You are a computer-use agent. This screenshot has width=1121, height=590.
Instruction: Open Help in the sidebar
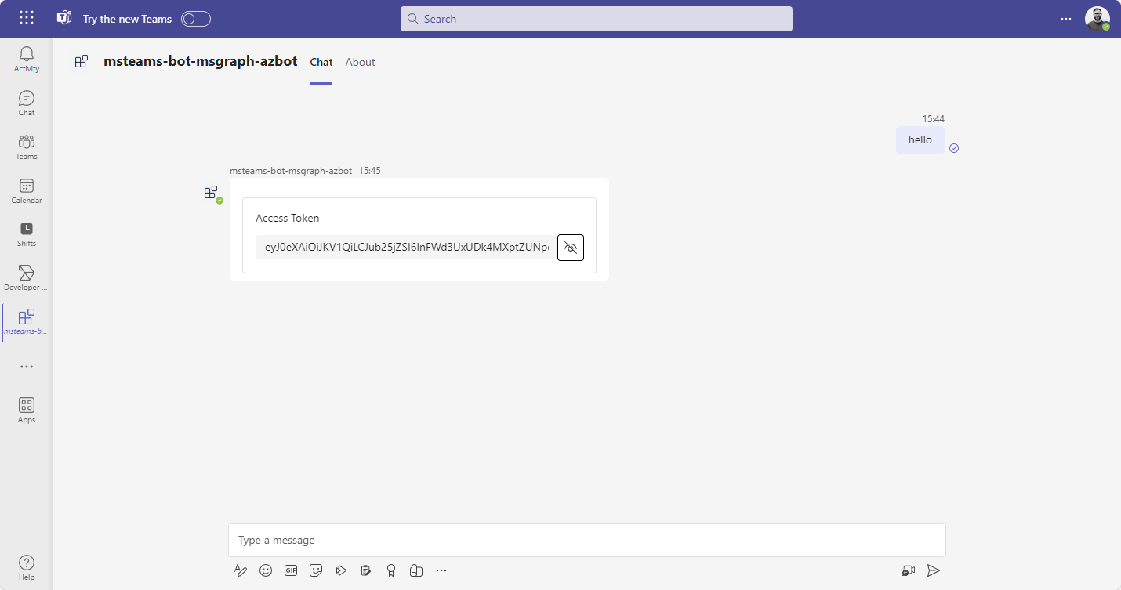[x=27, y=566]
